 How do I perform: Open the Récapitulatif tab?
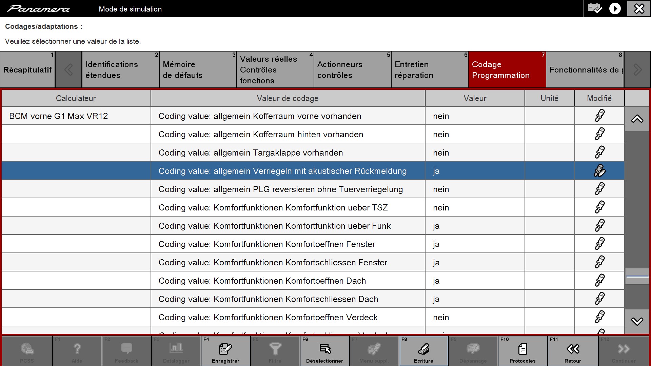pos(27,70)
